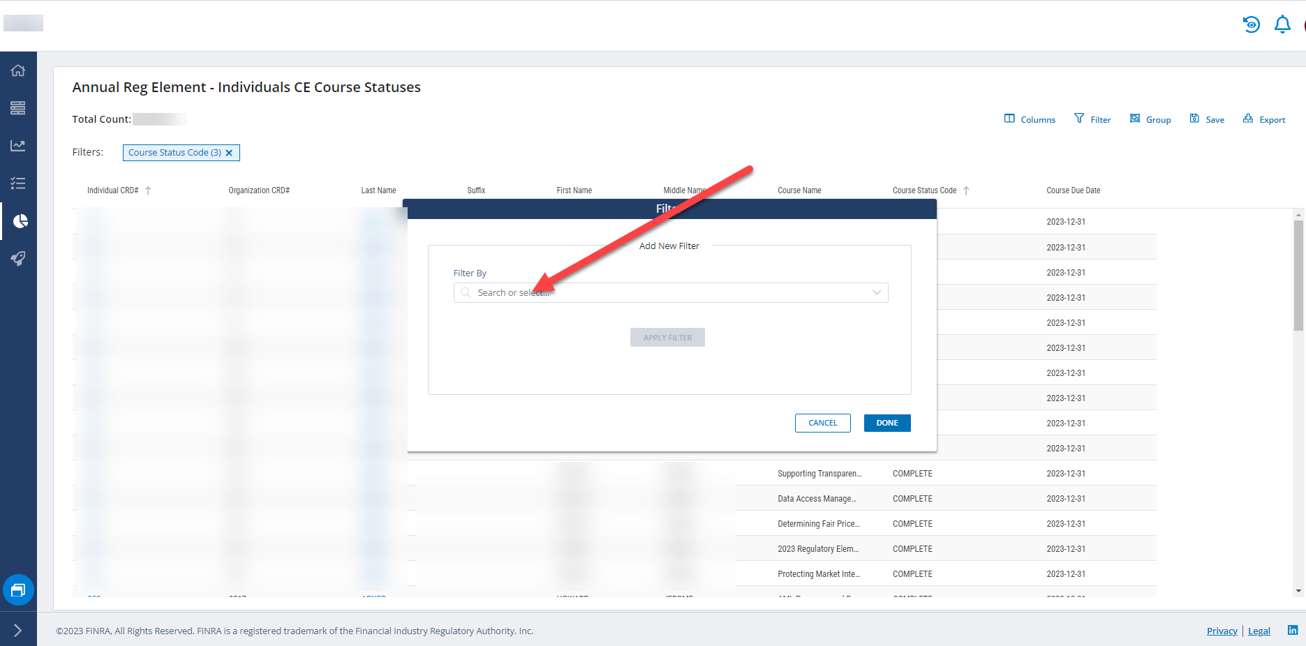The width and height of the screenshot is (1306, 646).
Task: Open the pie chart reports icon
Action: click(20, 221)
